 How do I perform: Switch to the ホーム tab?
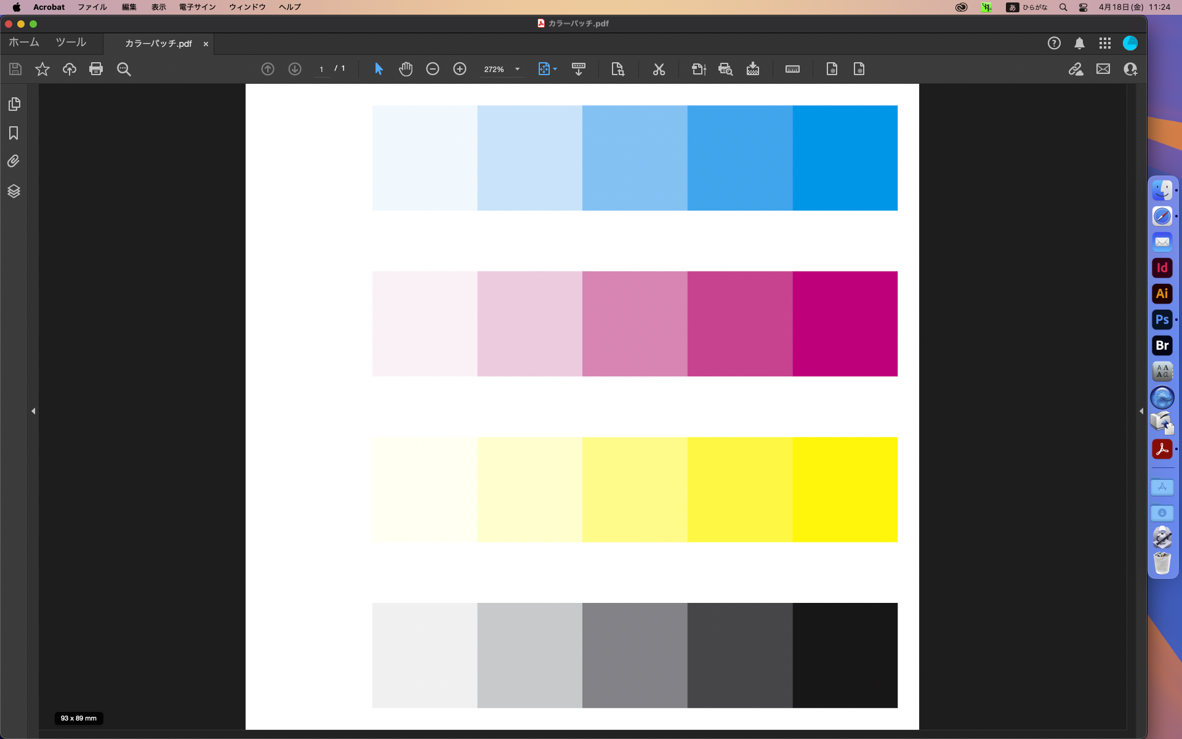tap(23, 42)
